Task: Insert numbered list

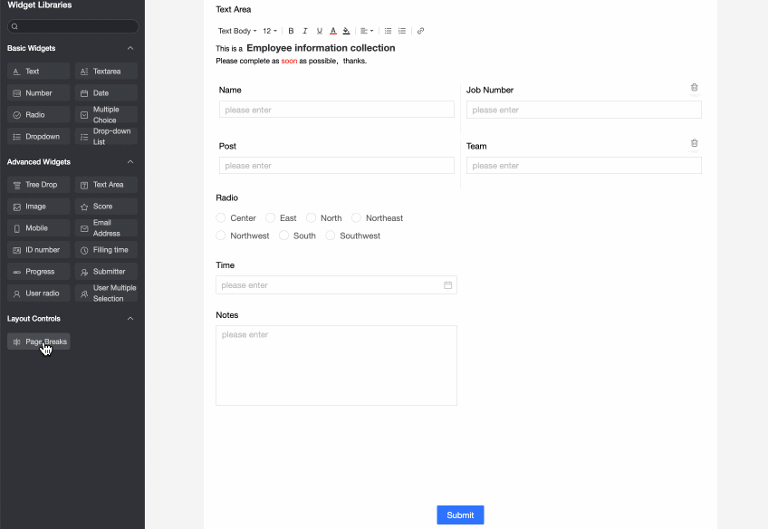Action: (402, 31)
